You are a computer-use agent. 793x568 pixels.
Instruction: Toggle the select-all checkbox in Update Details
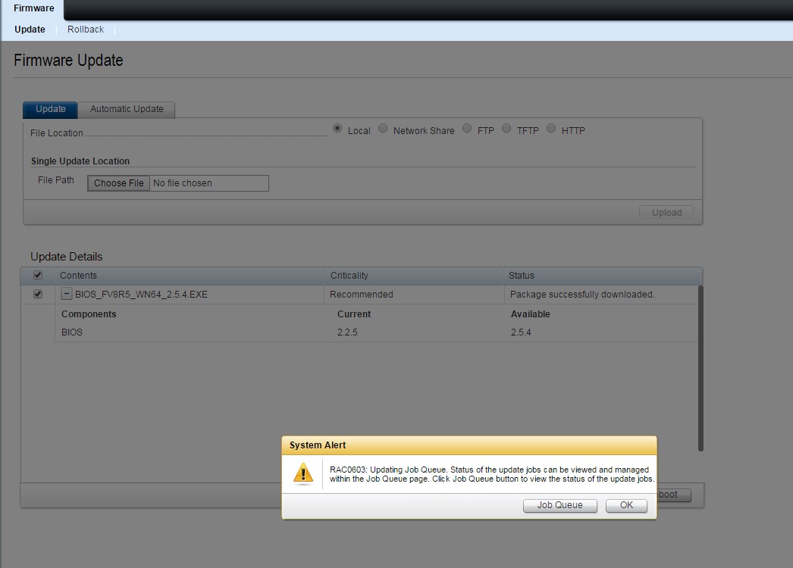pyautogui.click(x=37, y=275)
